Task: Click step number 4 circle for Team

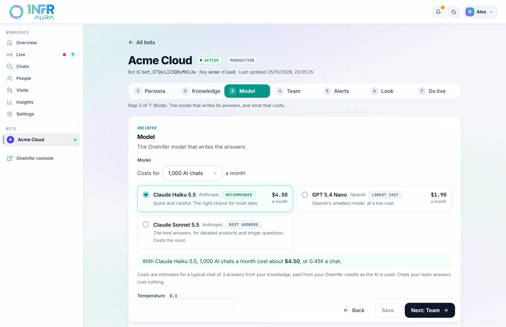Action: click(x=280, y=91)
